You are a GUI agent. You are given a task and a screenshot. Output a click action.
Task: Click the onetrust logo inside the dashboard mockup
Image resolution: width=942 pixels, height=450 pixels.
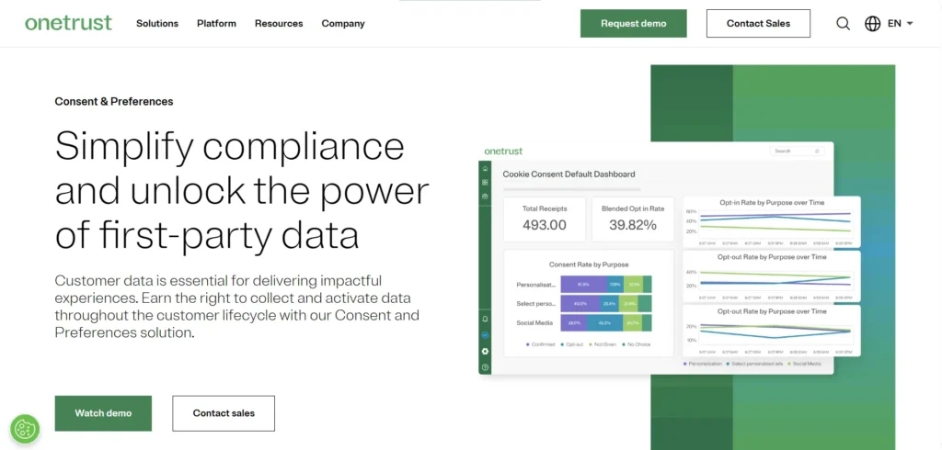[x=503, y=152]
